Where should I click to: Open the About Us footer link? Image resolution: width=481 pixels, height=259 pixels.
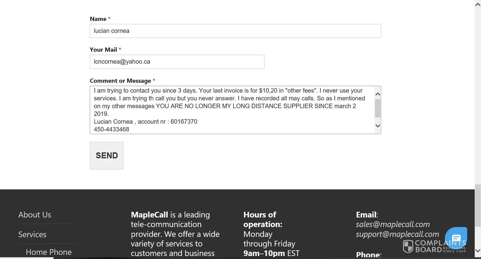coord(35,215)
